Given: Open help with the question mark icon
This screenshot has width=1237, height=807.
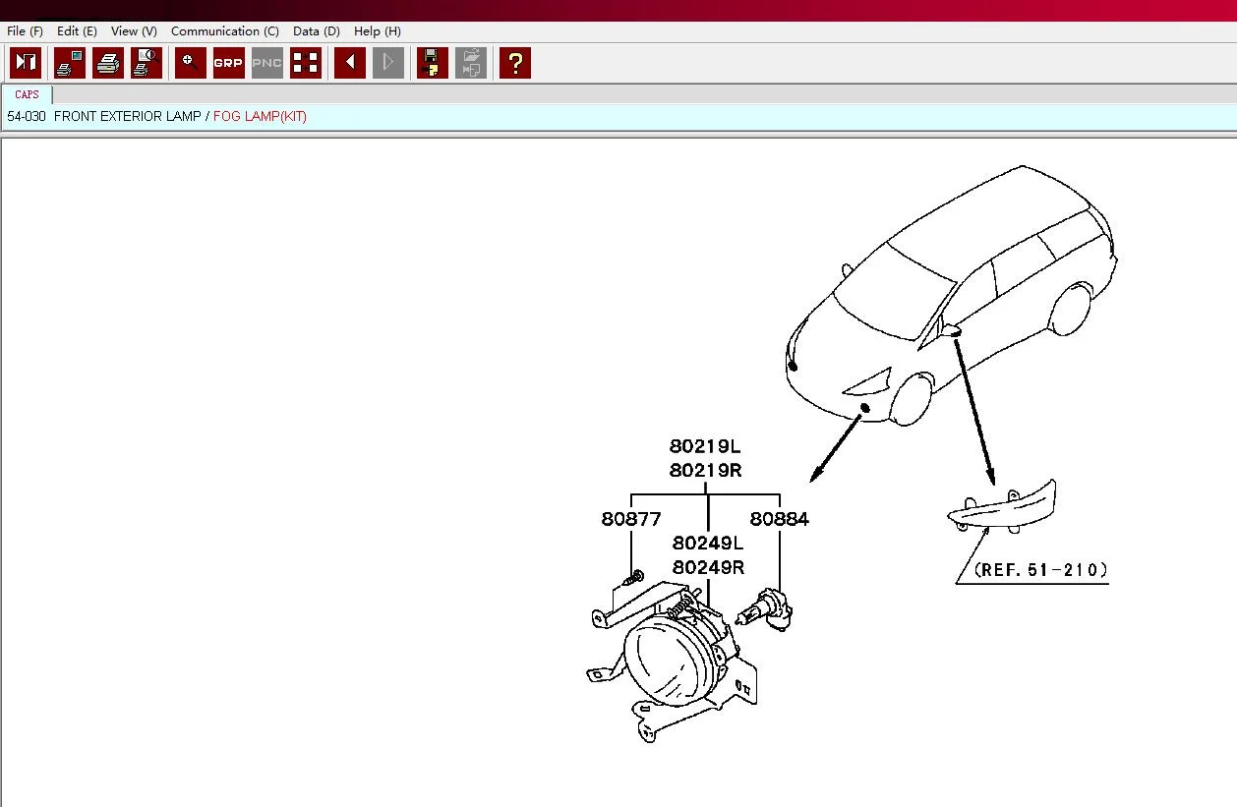Looking at the screenshot, I should 514,63.
